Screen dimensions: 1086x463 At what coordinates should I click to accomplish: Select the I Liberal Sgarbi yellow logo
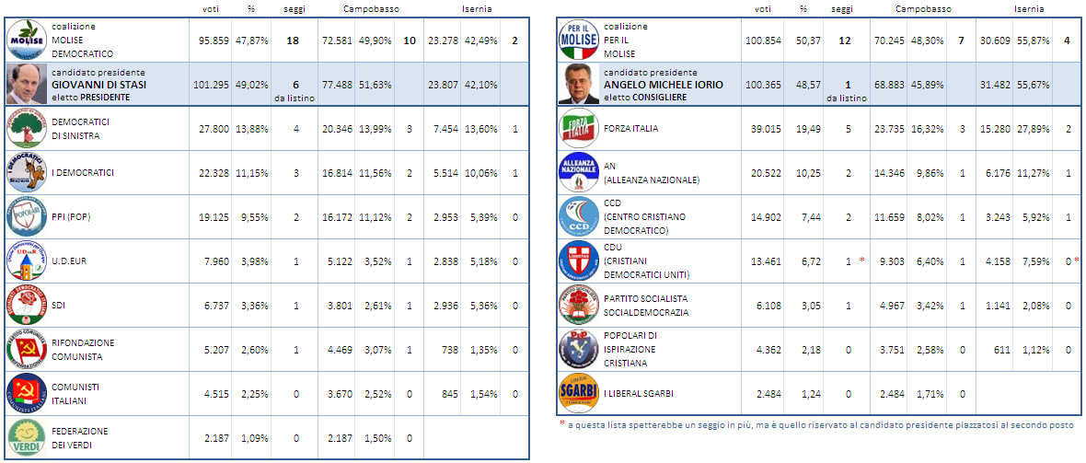point(580,393)
